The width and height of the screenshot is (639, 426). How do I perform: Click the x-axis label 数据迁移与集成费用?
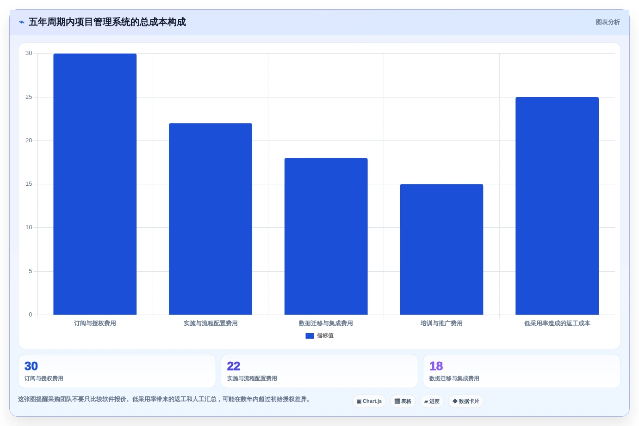click(326, 323)
